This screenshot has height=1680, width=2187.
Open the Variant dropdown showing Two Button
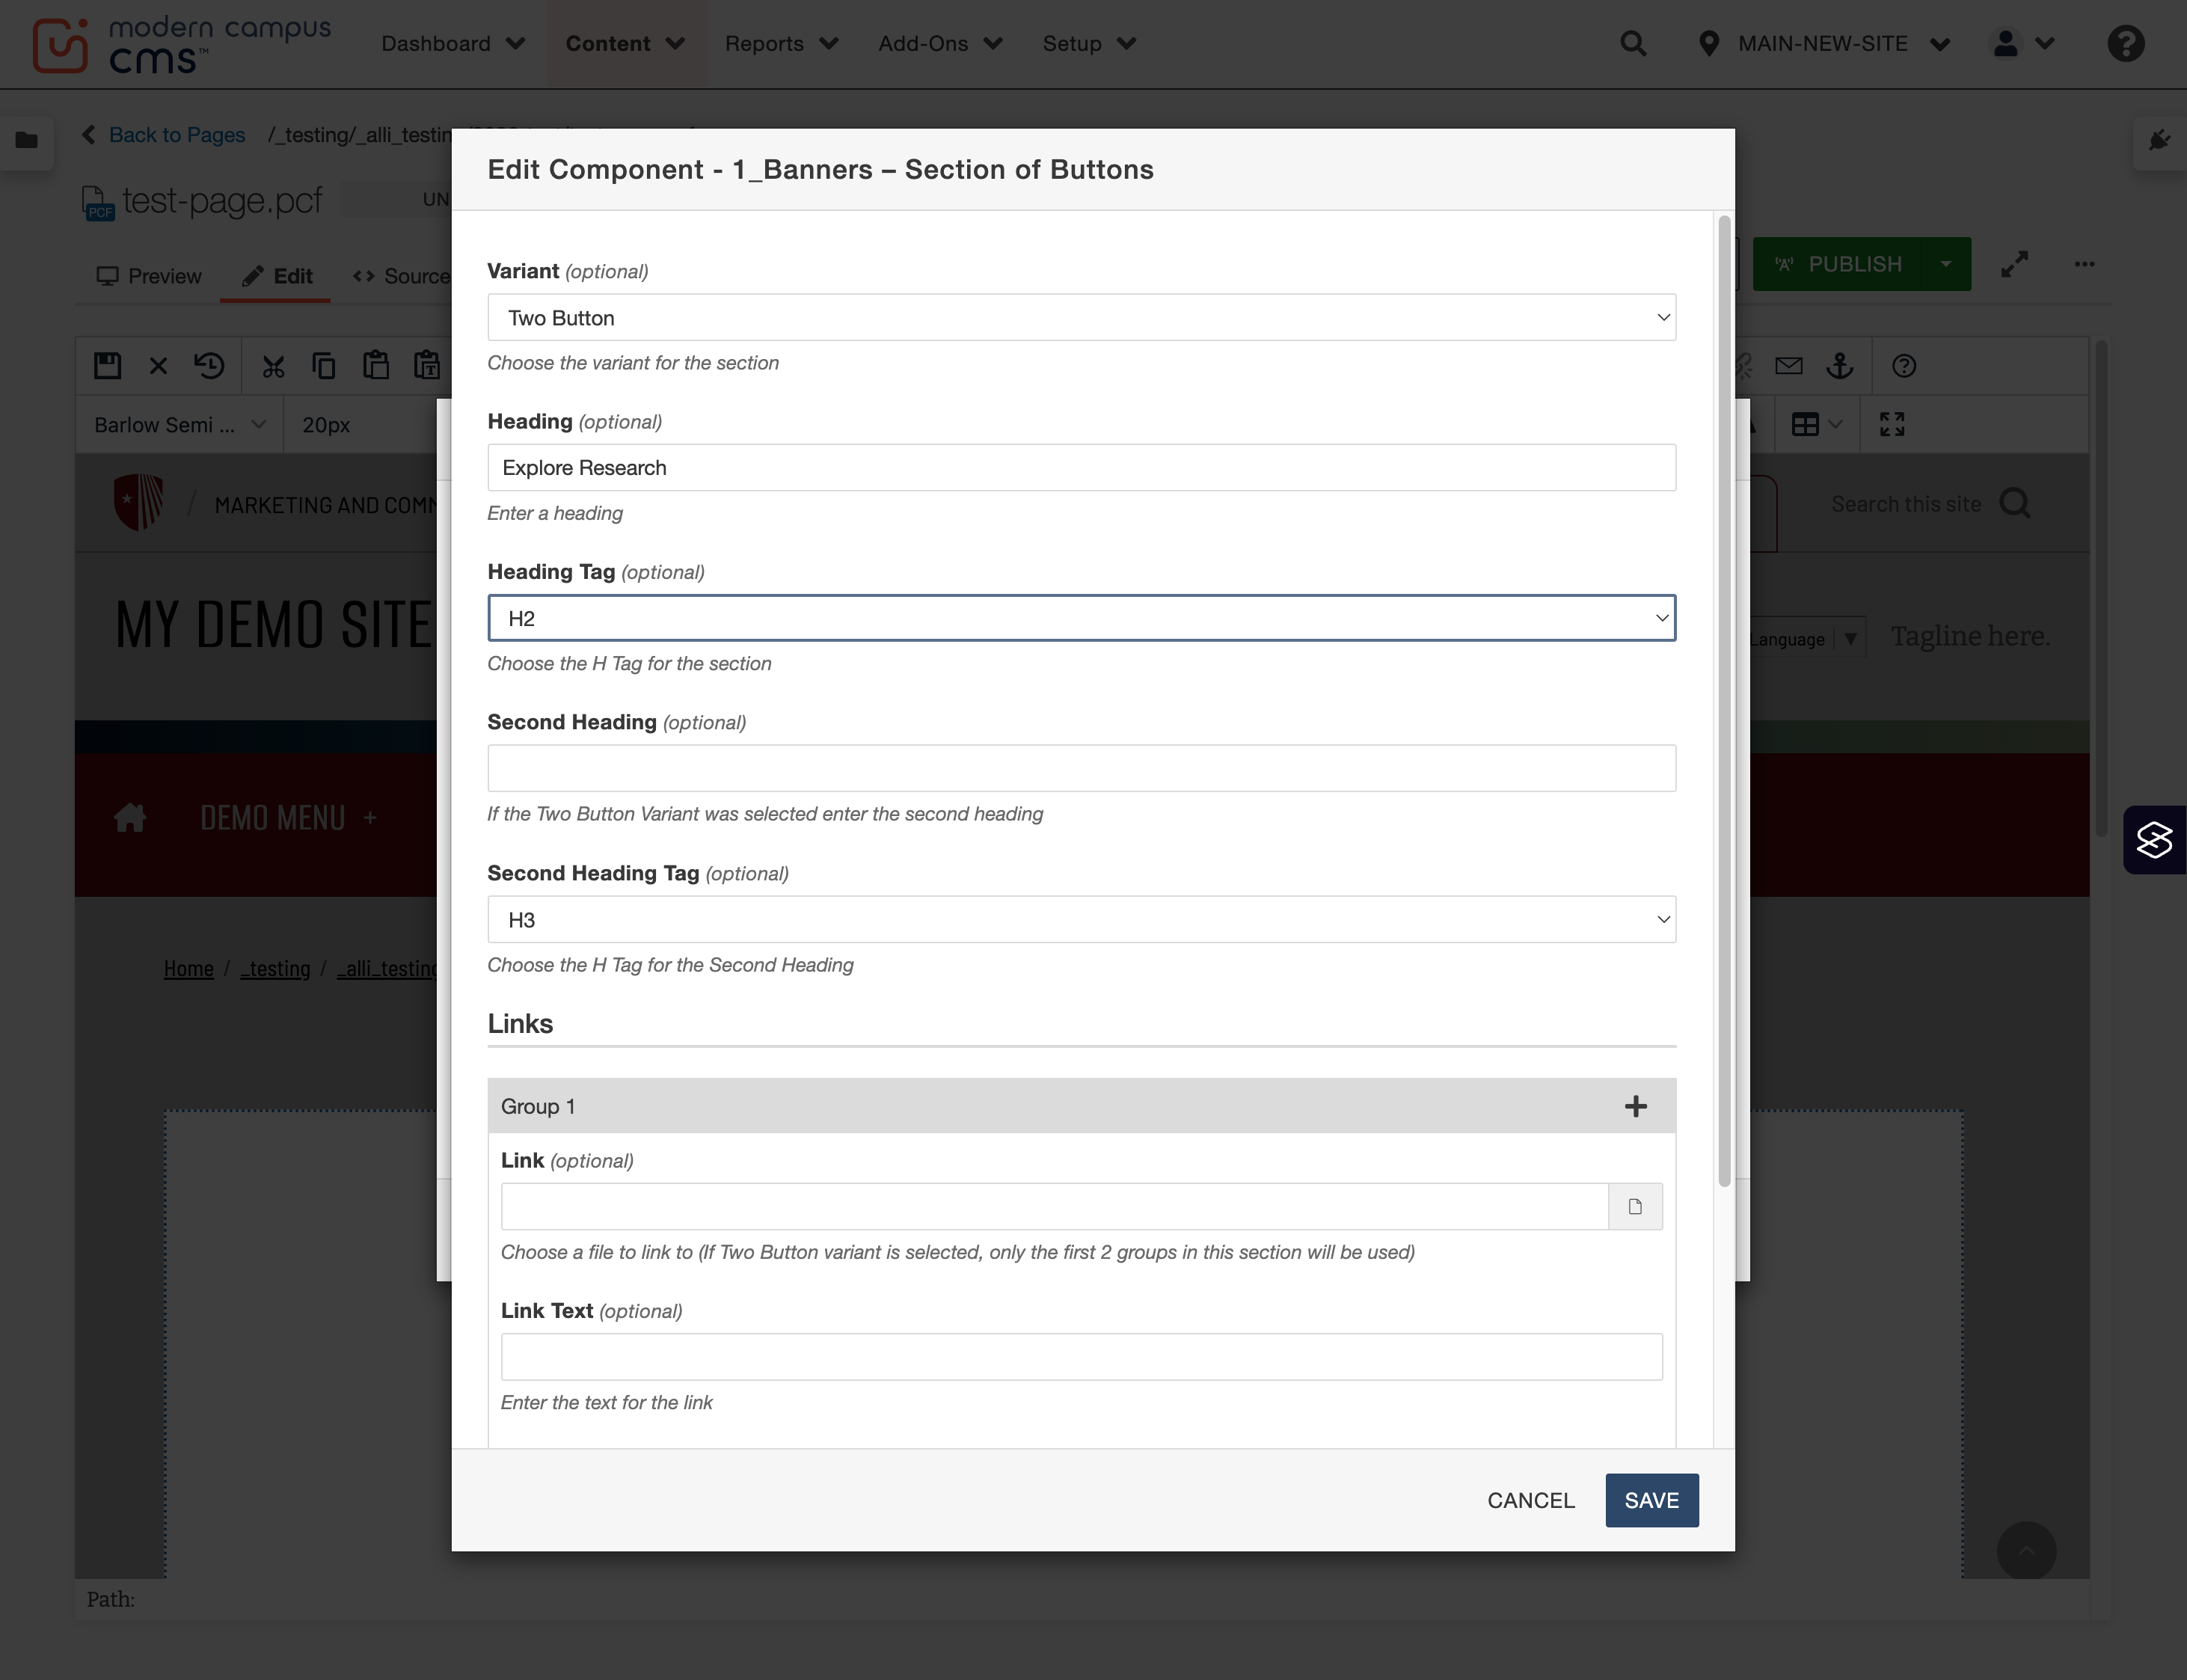1082,318
